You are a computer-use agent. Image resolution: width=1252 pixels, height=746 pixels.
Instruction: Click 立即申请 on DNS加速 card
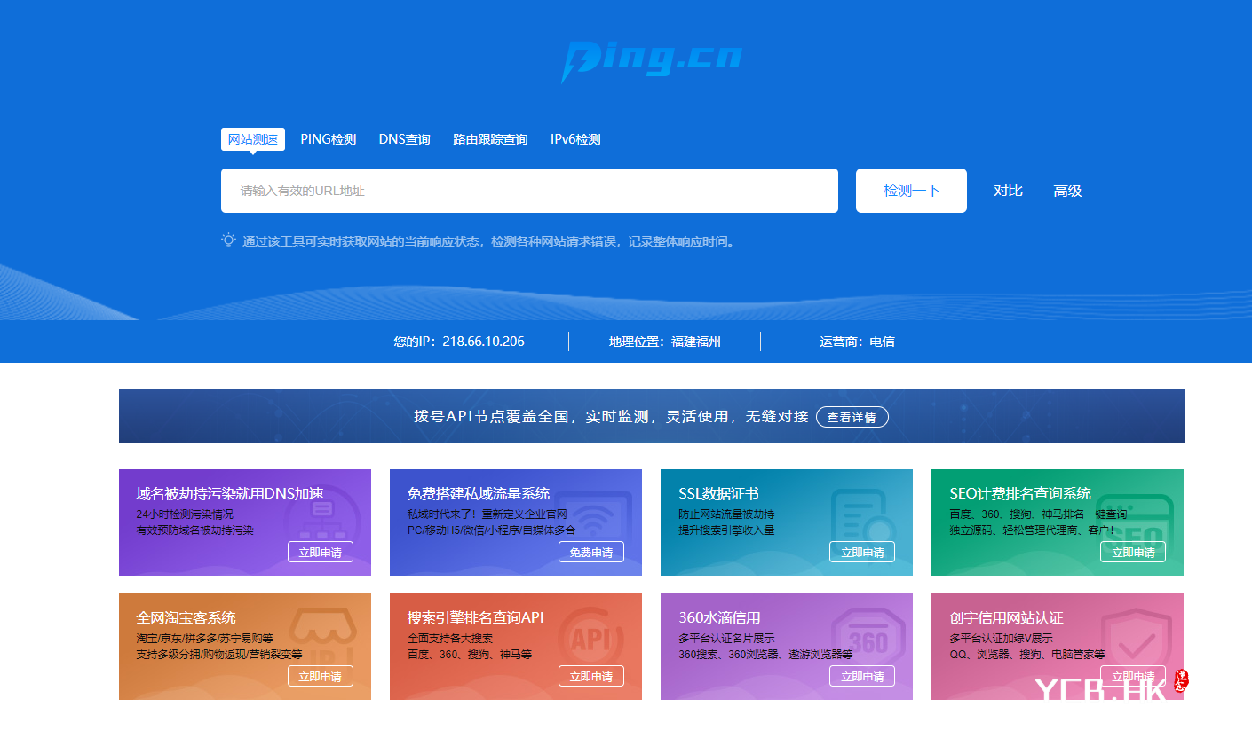pos(321,552)
